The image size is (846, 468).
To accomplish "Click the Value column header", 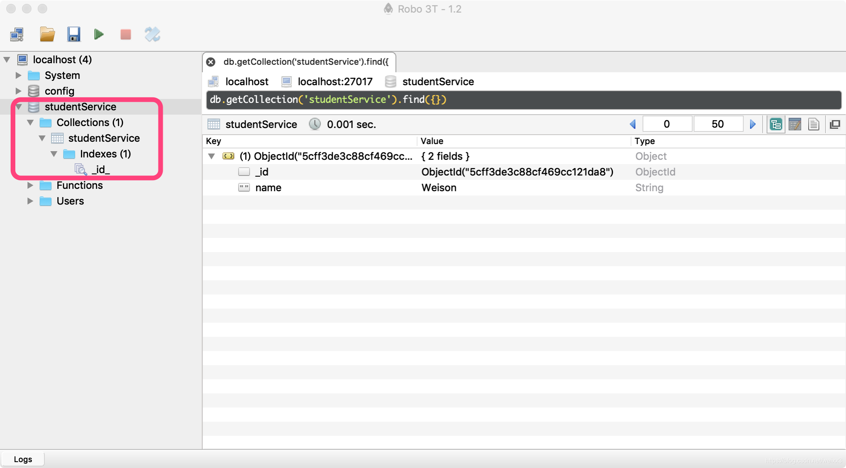I will point(524,141).
